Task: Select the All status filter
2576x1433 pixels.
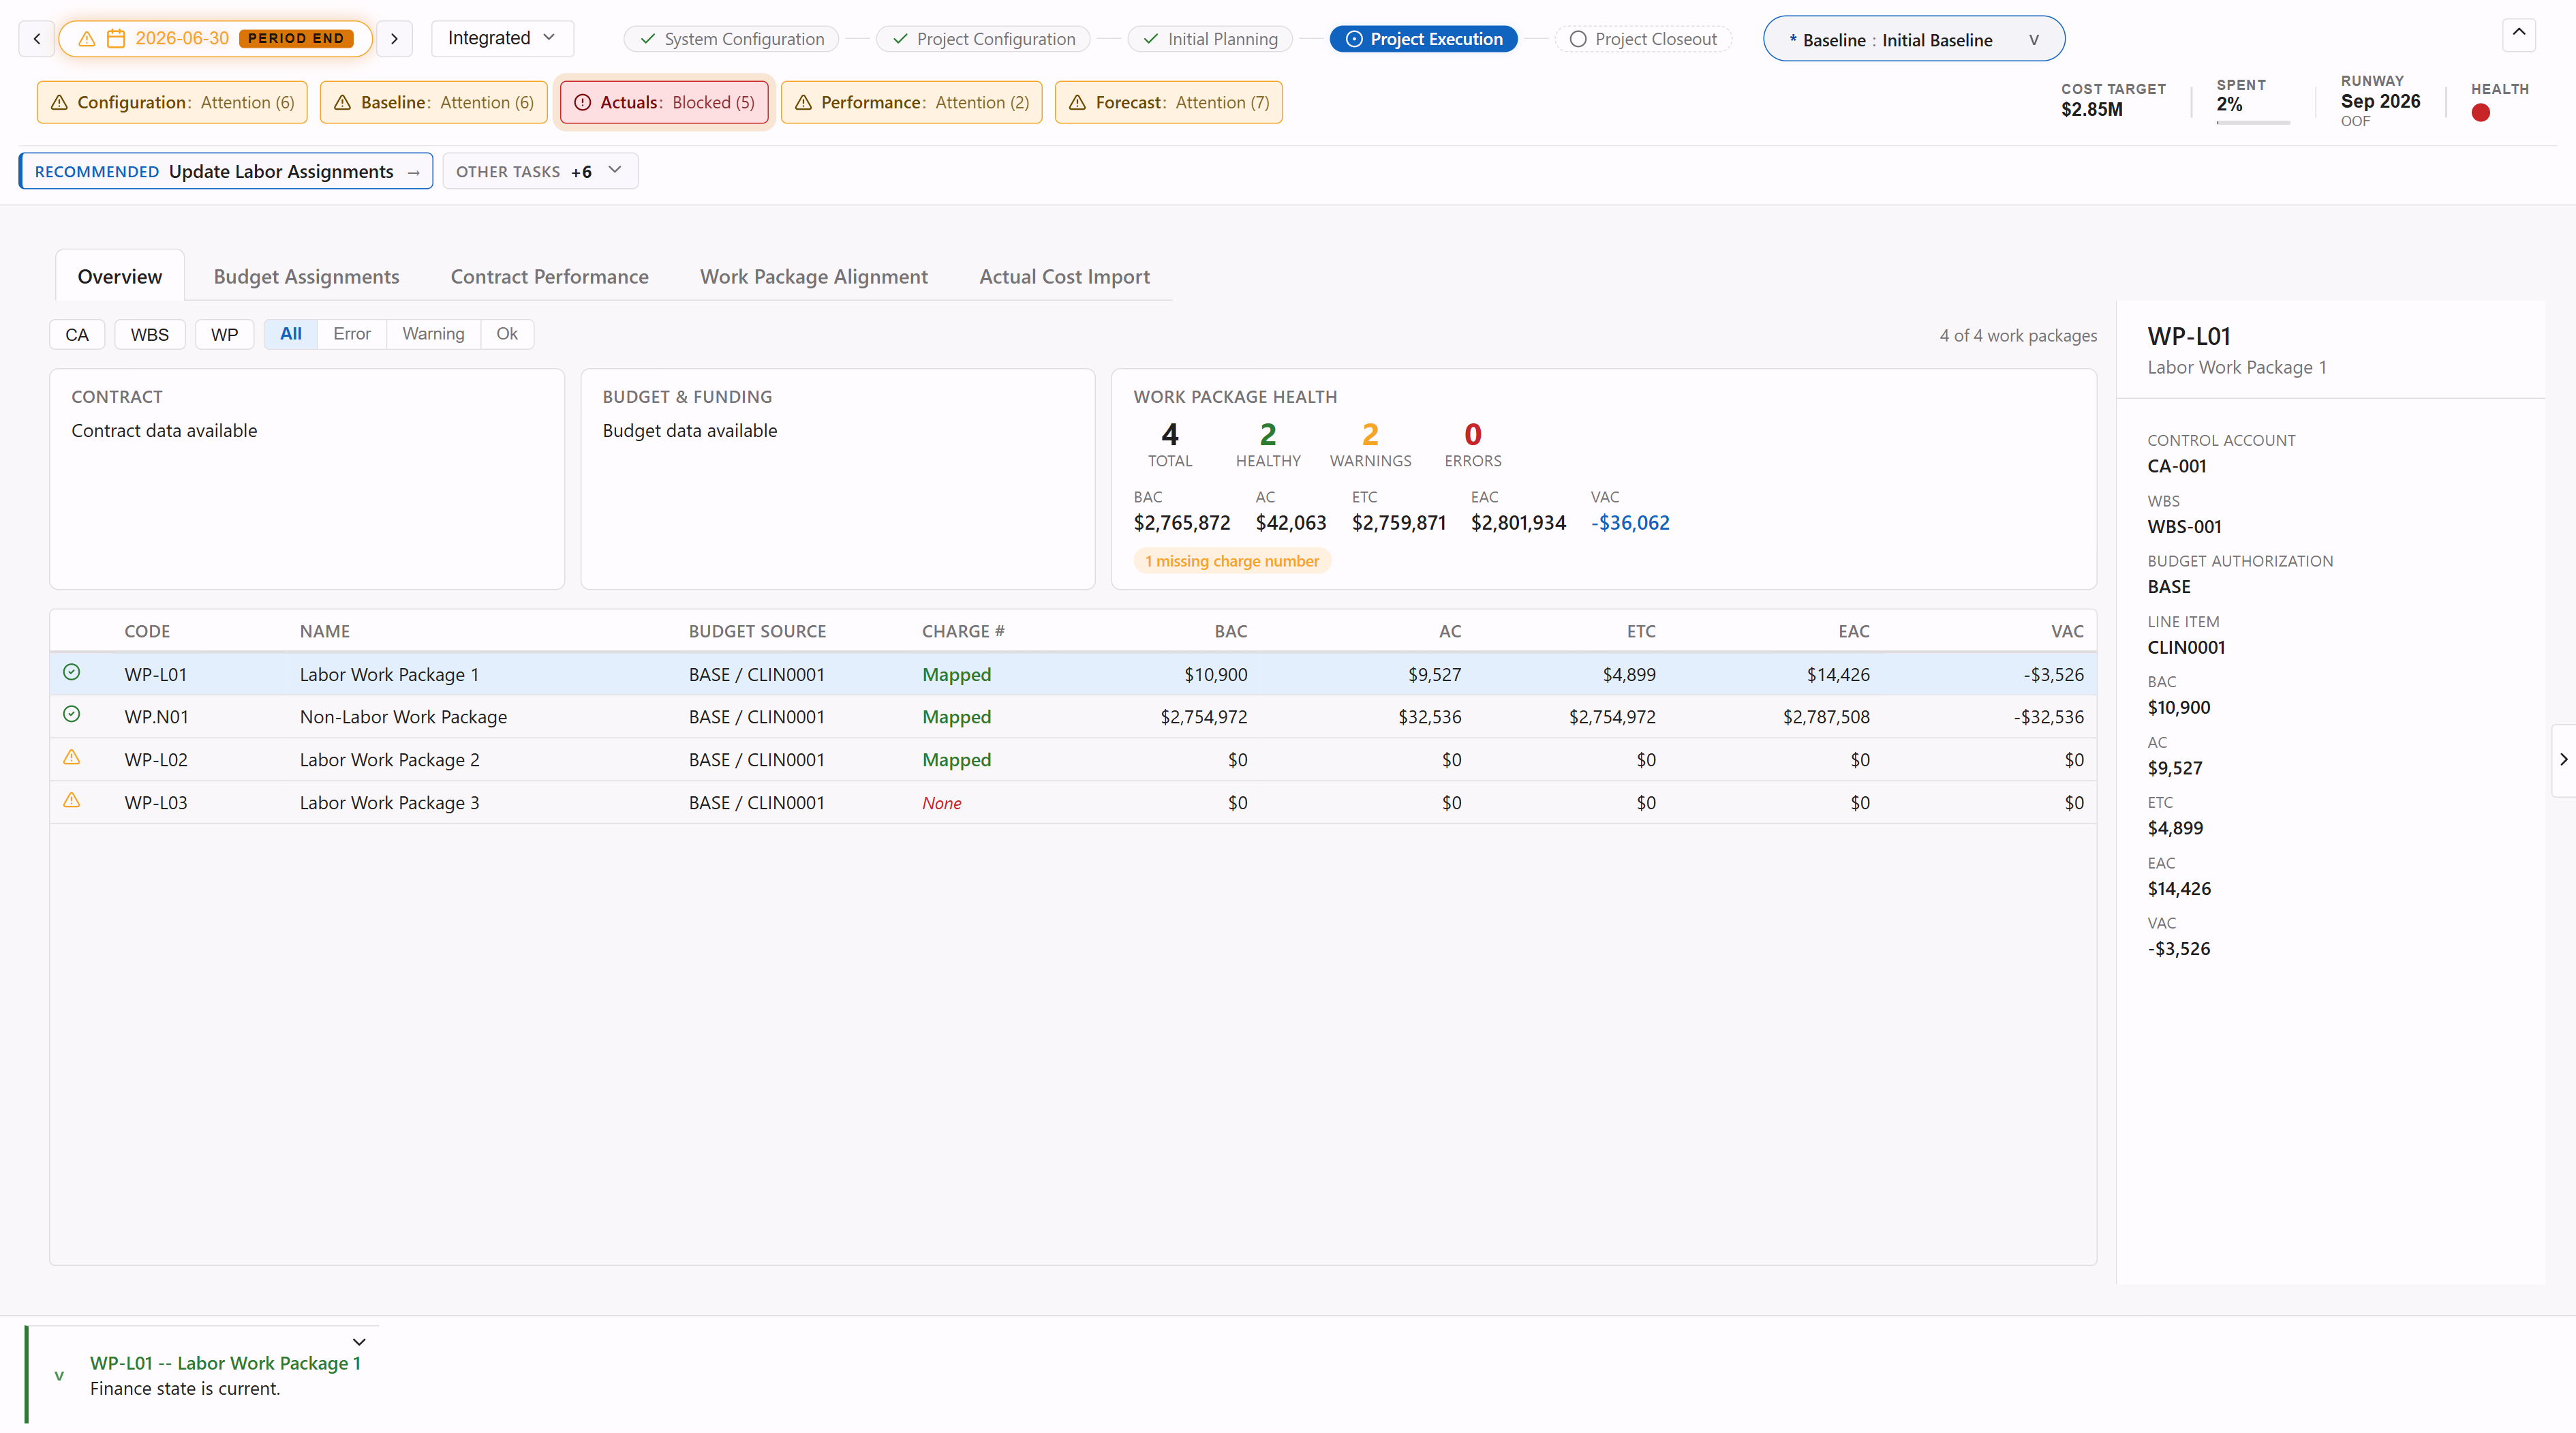Action: click(x=291, y=334)
